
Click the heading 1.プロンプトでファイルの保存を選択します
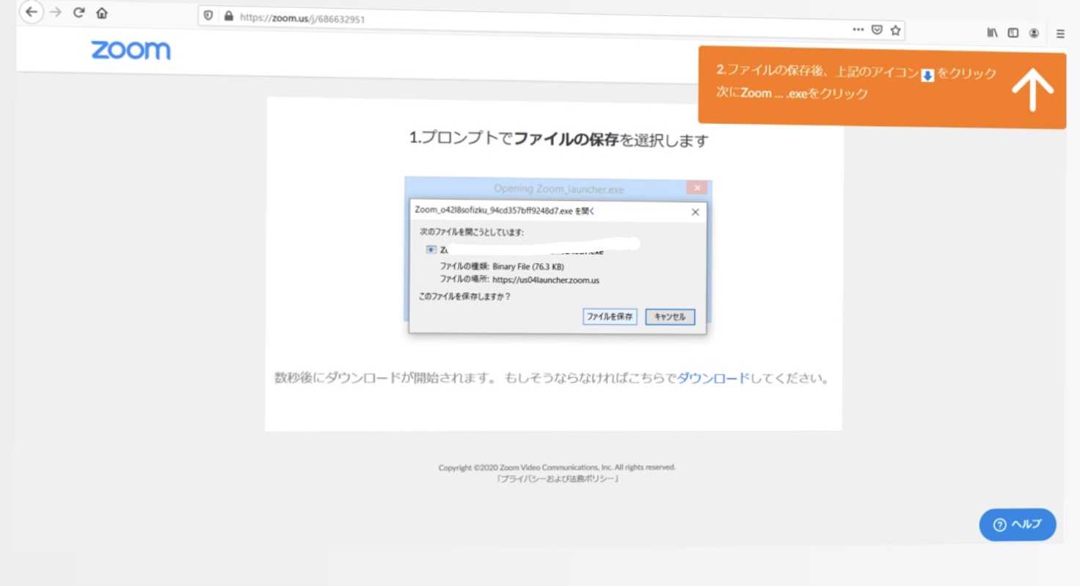pos(559,139)
